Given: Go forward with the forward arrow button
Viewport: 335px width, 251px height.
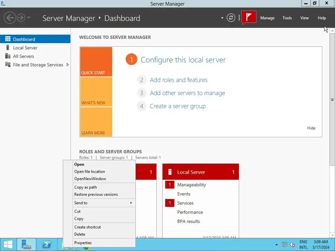Looking at the screenshot, I should tap(21, 18).
